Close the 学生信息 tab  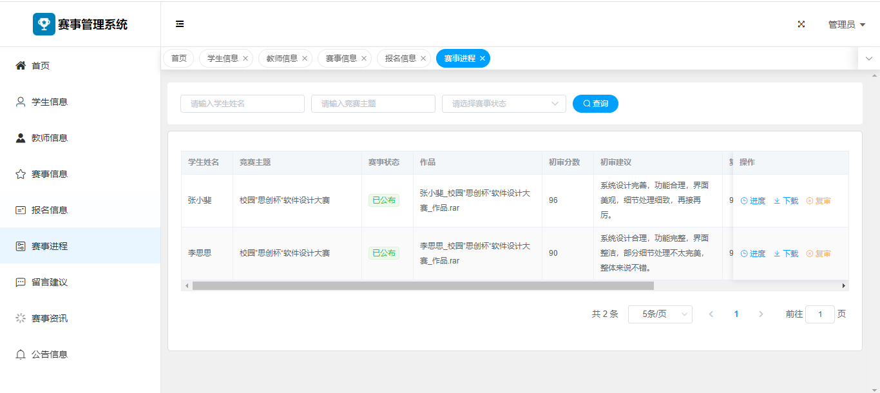tap(245, 59)
